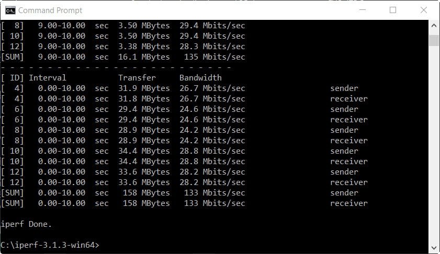Click the Bandwidth column header text
The height and width of the screenshot is (254, 440).
(200, 78)
